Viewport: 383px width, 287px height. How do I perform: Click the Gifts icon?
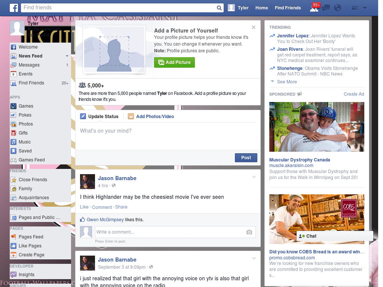point(13,133)
